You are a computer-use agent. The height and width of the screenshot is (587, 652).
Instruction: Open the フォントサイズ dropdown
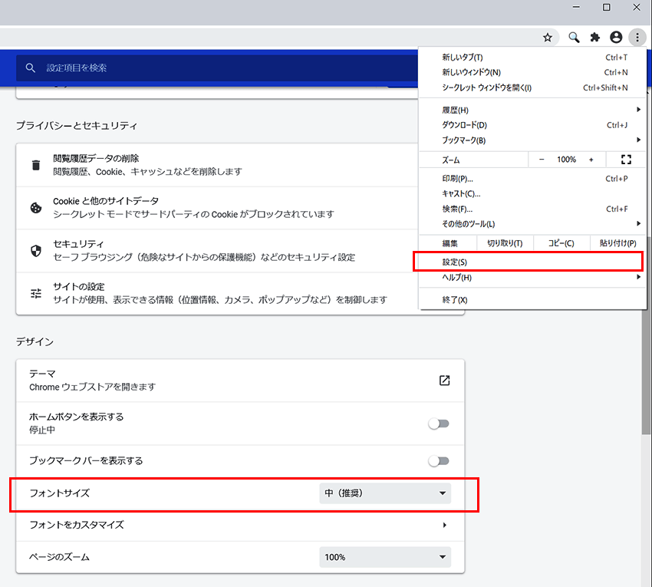tap(385, 493)
